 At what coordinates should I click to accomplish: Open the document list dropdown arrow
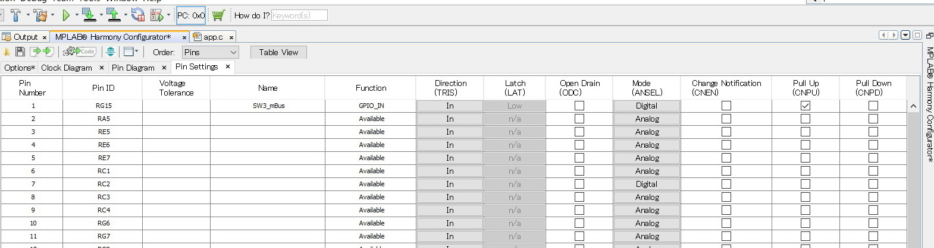905,35
